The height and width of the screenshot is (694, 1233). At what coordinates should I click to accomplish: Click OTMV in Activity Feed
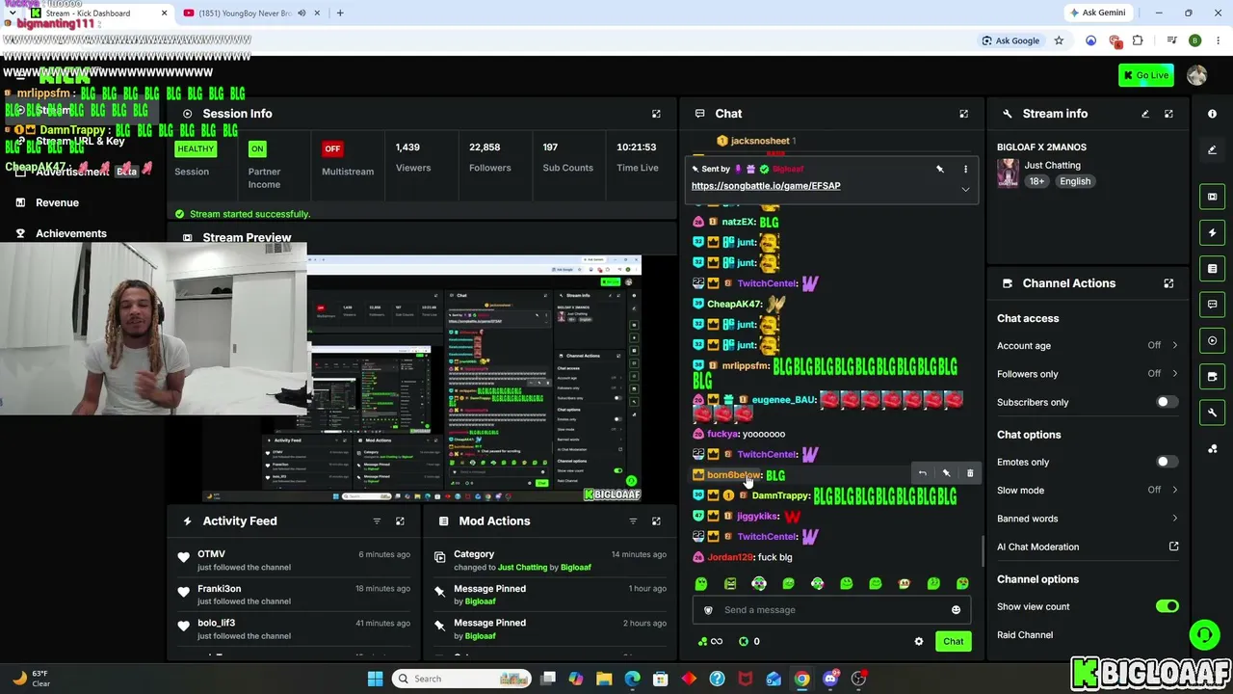pyautogui.click(x=211, y=554)
